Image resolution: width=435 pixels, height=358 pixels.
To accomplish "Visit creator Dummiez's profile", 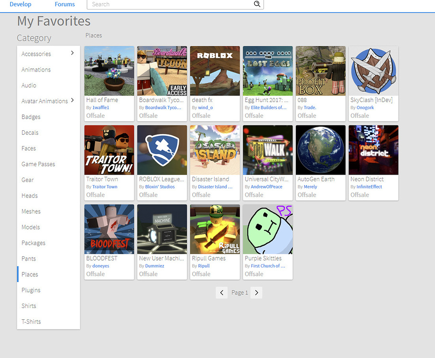I will pyautogui.click(x=154, y=266).
